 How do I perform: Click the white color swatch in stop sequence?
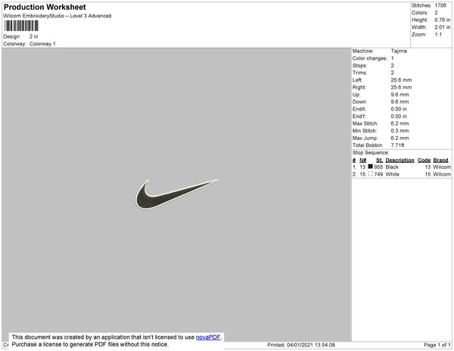click(x=370, y=174)
